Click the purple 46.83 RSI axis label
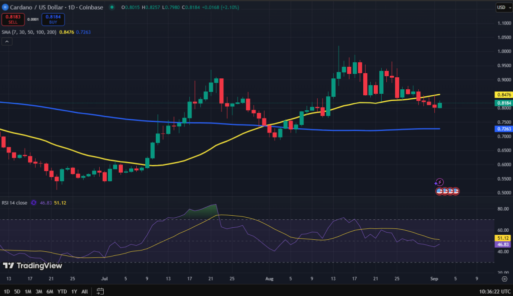The image size is (513, 296). point(503,244)
